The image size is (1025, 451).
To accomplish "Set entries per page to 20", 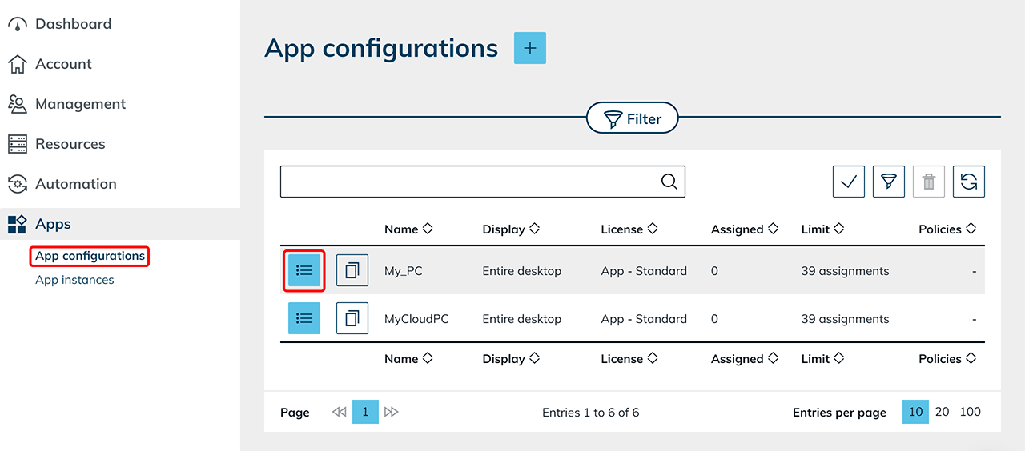I will point(942,412).
